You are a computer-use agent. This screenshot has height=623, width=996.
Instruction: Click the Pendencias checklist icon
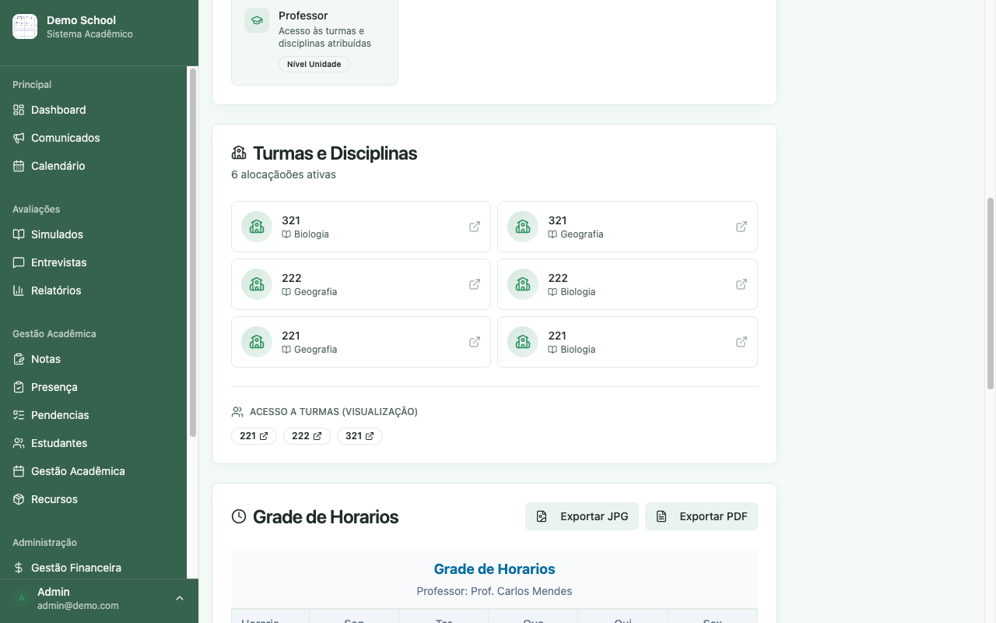(x=19, y=415)
